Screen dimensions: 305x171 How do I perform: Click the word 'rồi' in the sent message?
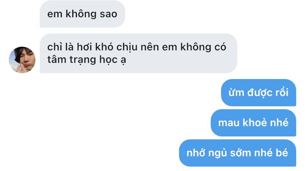point(282,92)
